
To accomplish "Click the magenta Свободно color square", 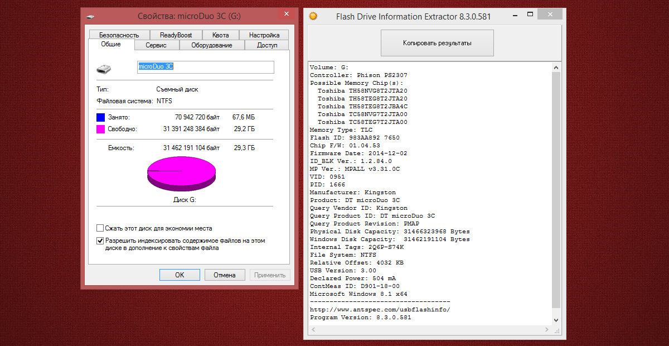I will click(100, 129).
